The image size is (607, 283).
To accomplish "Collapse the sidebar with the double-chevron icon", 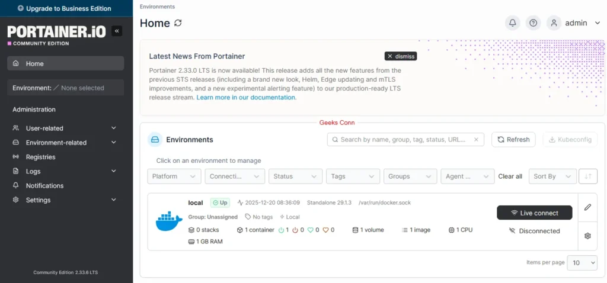I will [x=117, y=31].
